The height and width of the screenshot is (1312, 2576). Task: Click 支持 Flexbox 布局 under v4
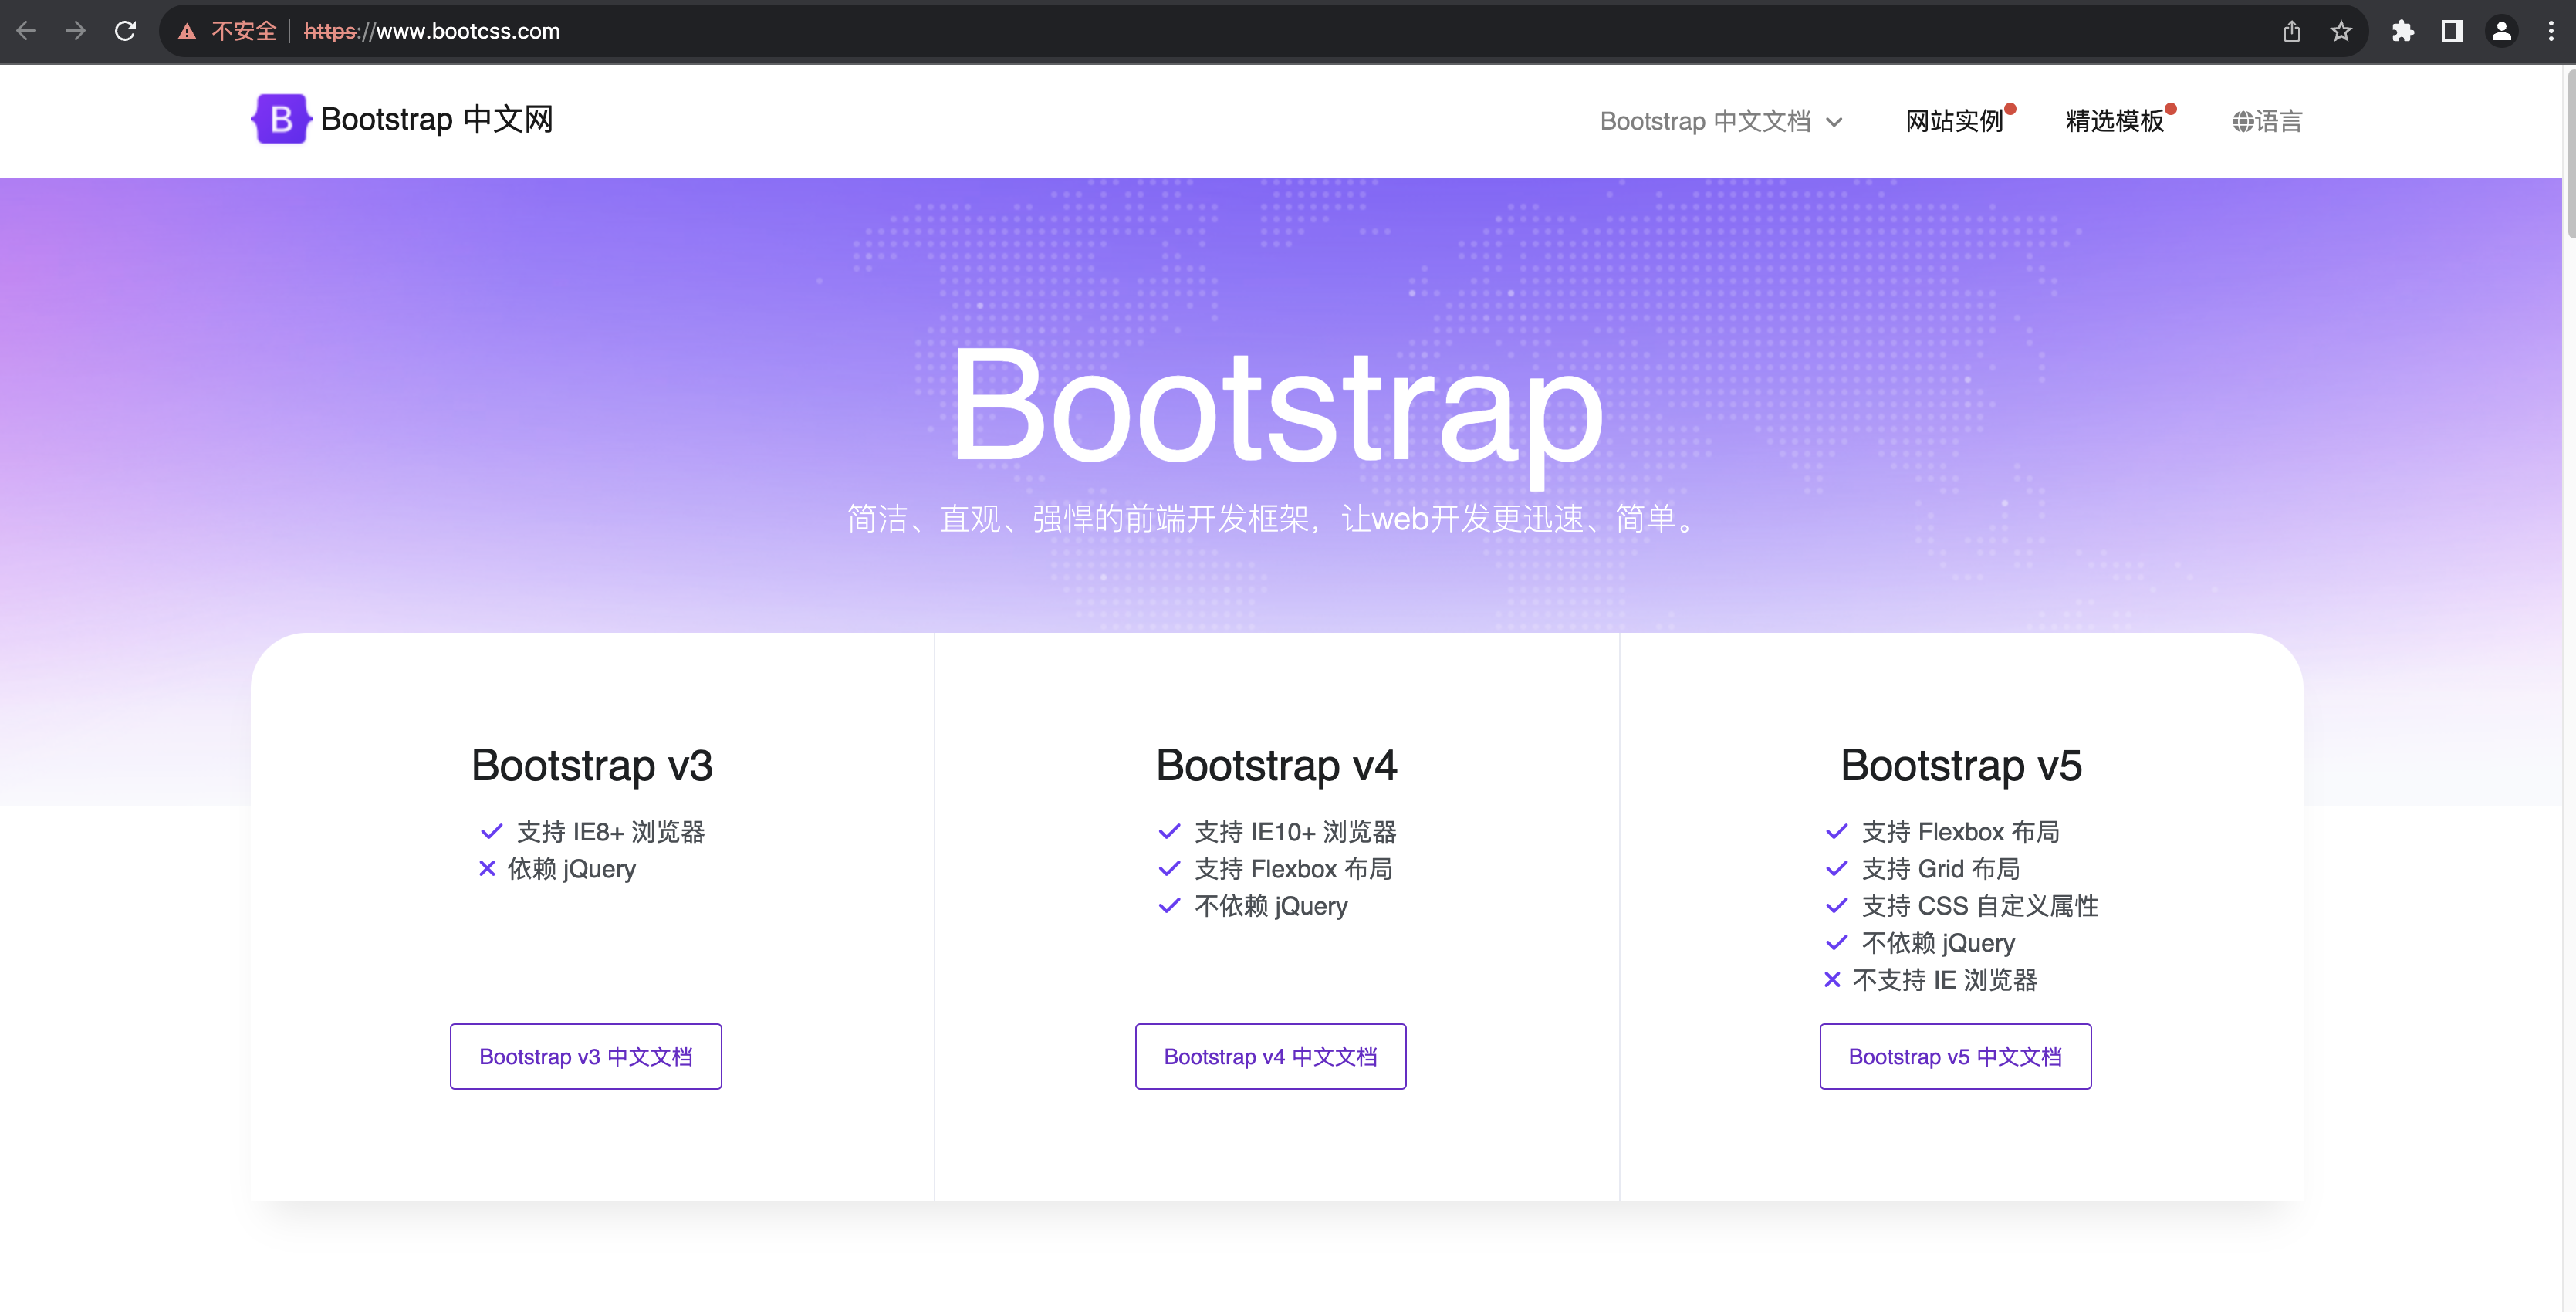click(1293, 869)
